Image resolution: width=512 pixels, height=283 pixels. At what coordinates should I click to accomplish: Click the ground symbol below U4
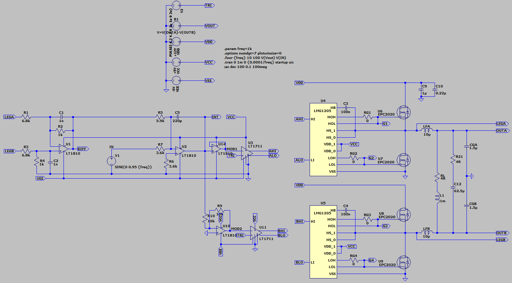coord(405,176)
